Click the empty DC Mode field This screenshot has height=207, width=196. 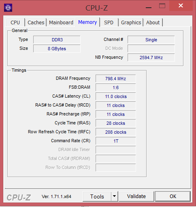[151, 49]
